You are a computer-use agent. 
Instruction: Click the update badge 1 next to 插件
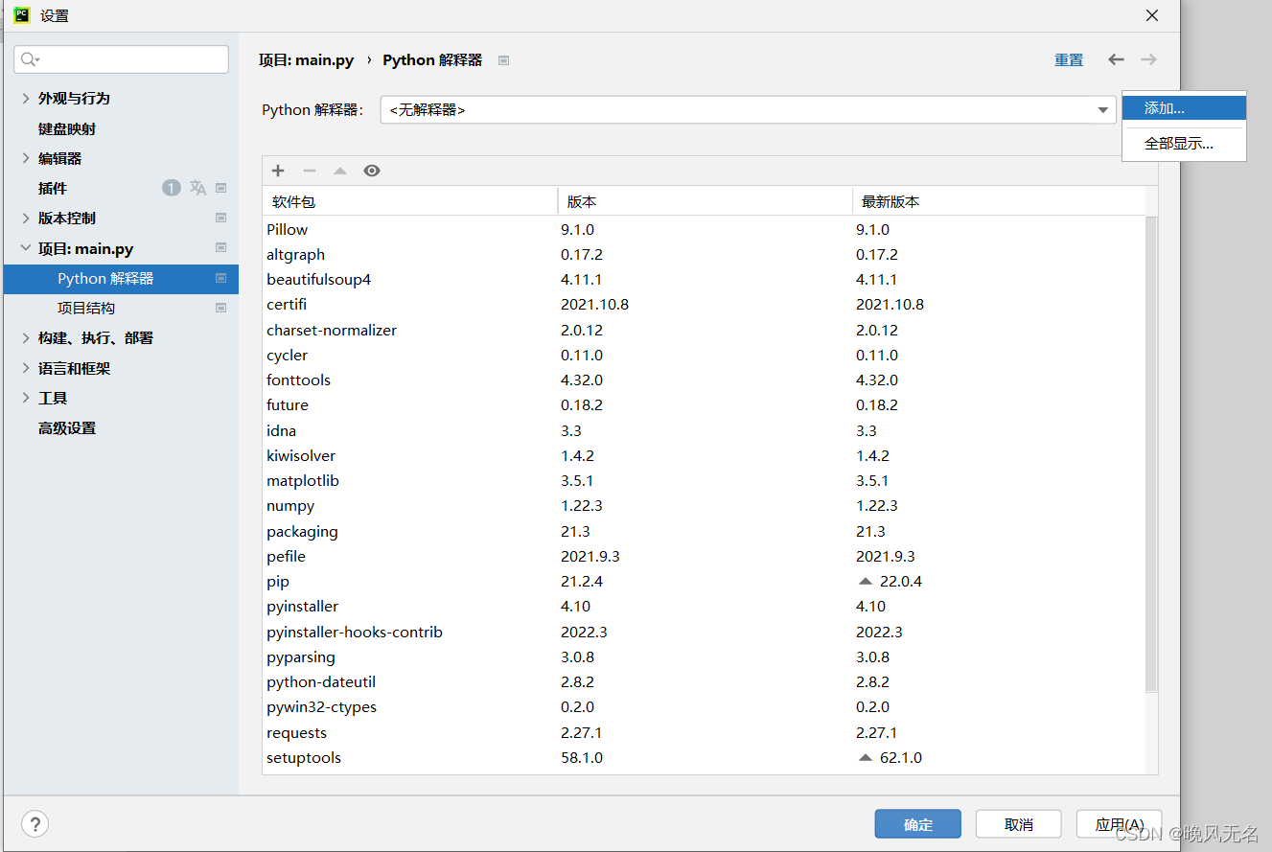pyautogui.click(x=172, y=188)
